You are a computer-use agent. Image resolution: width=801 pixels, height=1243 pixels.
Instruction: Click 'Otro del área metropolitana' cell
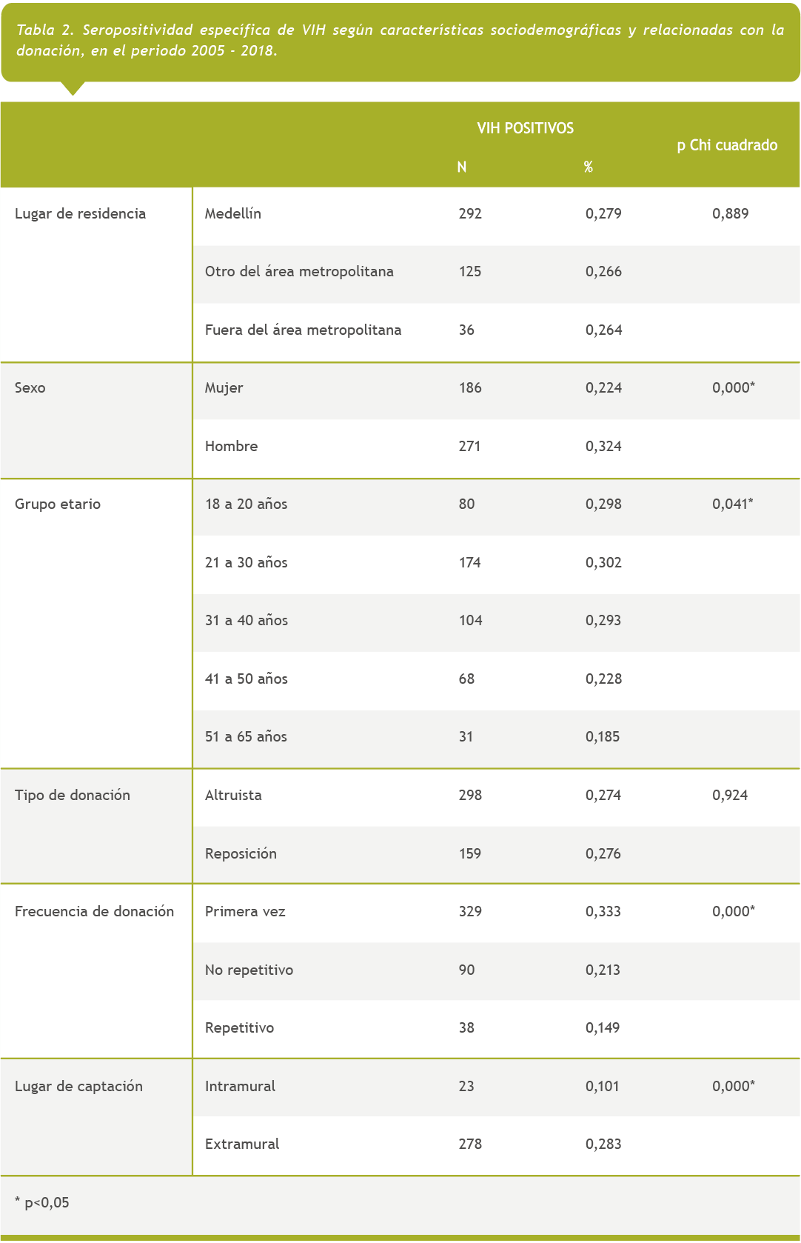[299, 272]
